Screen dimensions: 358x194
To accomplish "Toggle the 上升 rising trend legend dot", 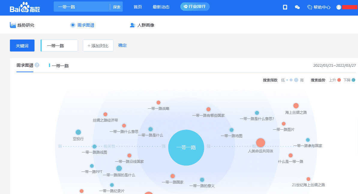I will tap(339, 80).
